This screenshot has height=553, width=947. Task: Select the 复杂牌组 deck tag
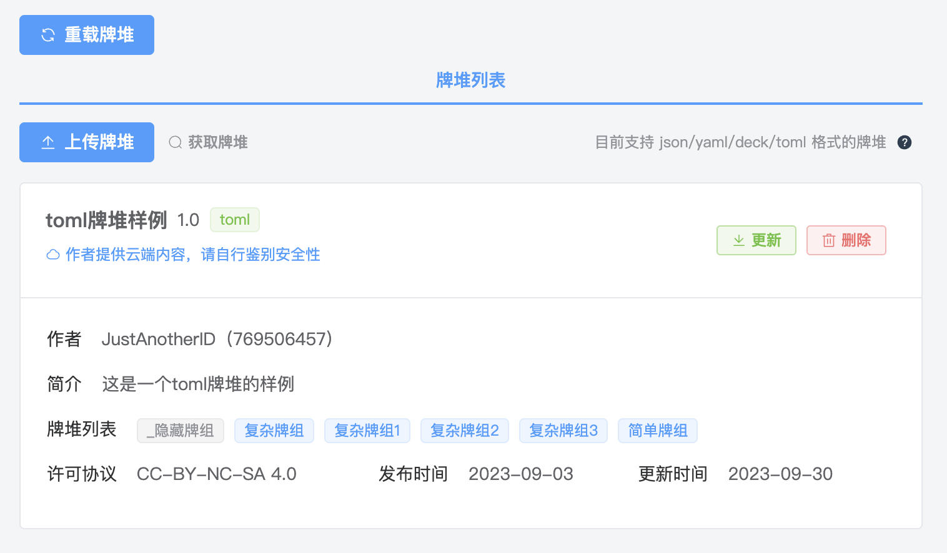(x=274, y=430)
